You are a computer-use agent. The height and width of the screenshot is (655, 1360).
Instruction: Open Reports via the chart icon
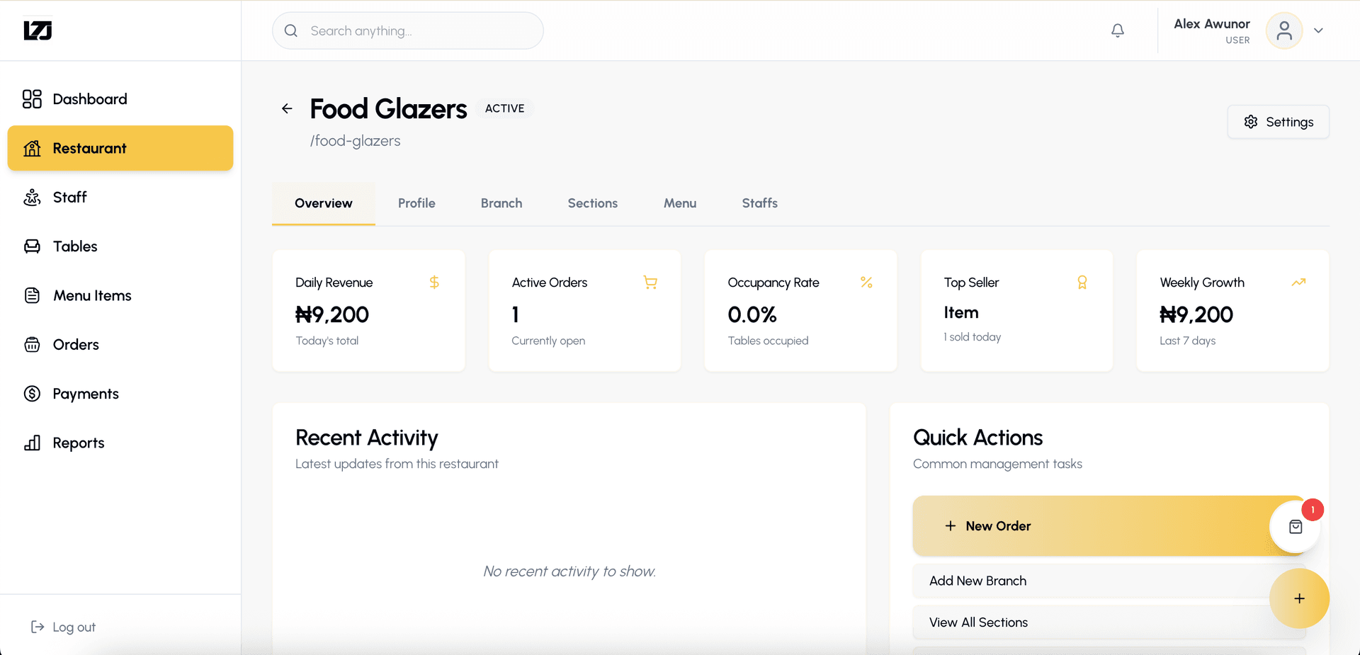coord(32,443)
